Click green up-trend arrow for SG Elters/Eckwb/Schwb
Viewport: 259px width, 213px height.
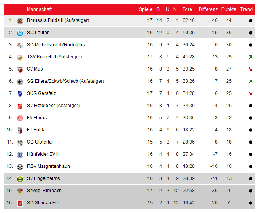click(250, 81)
